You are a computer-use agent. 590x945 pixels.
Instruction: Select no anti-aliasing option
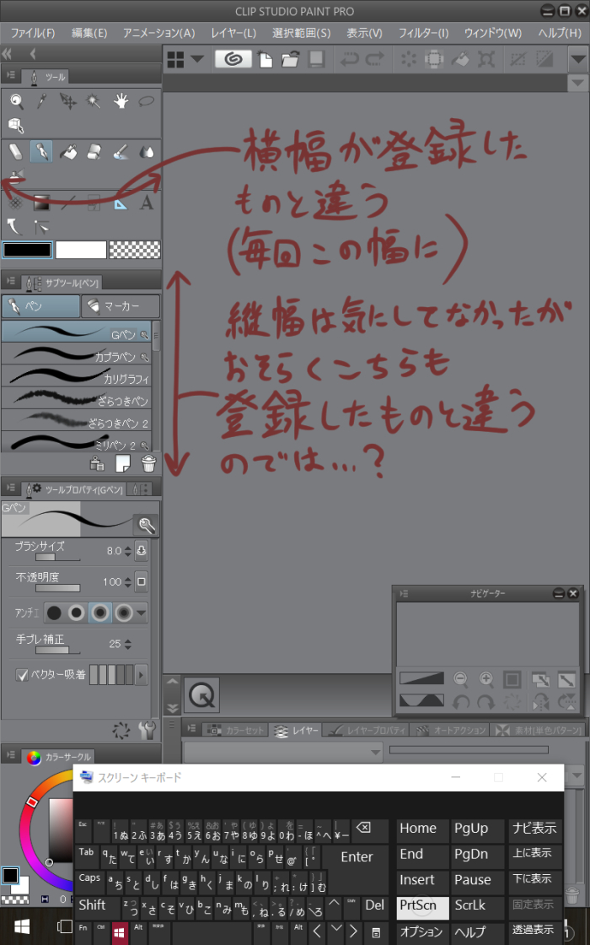(x=54, y=613)
